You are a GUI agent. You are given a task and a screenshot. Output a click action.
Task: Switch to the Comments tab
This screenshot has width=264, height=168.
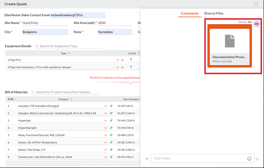190,13
